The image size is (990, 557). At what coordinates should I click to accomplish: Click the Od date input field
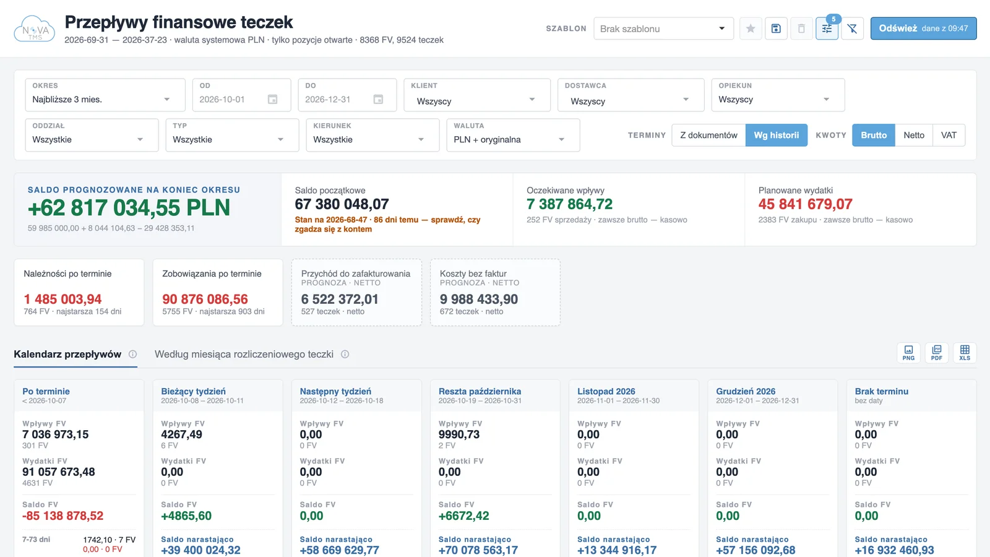click(x=241, y=95)
